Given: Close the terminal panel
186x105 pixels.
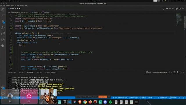Looking at the screenshot, I should (183, 72).
